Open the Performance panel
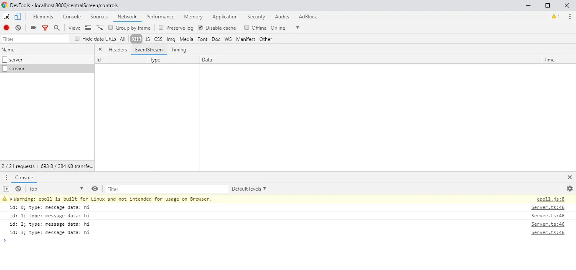576x270 pixels. click(160, 16)
